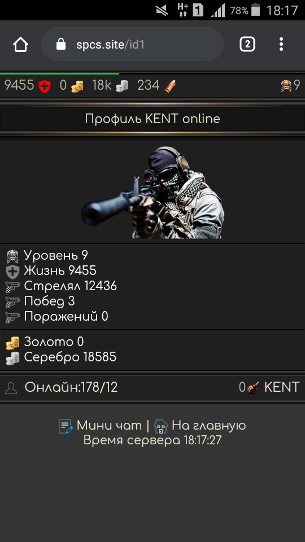Open the tab switcher showing 2 tabs
This screenshot has height=542, width=305.
(247, 44)
